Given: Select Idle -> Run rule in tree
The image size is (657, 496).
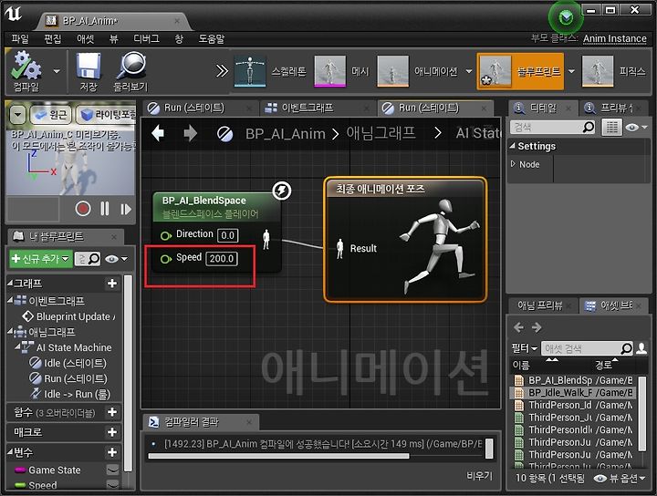Looking at the screenshot, I should 69,394.
